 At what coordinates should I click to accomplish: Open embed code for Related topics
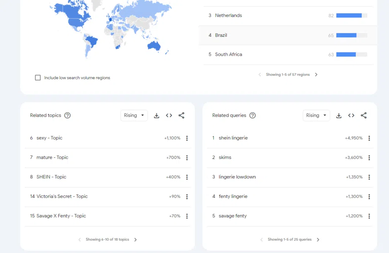[169, 115]
